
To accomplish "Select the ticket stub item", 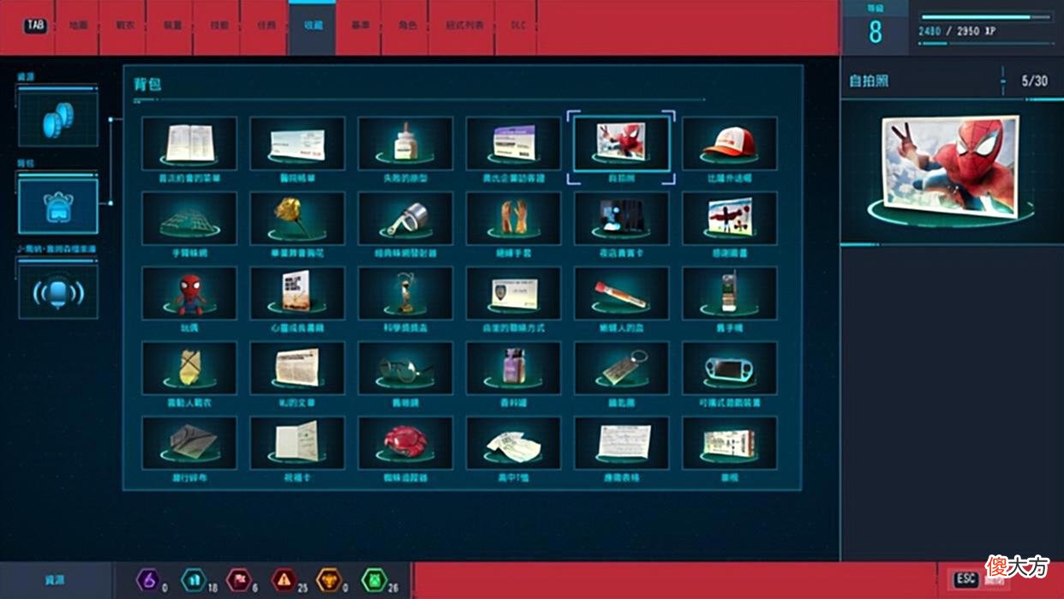I will pos(730,442).
